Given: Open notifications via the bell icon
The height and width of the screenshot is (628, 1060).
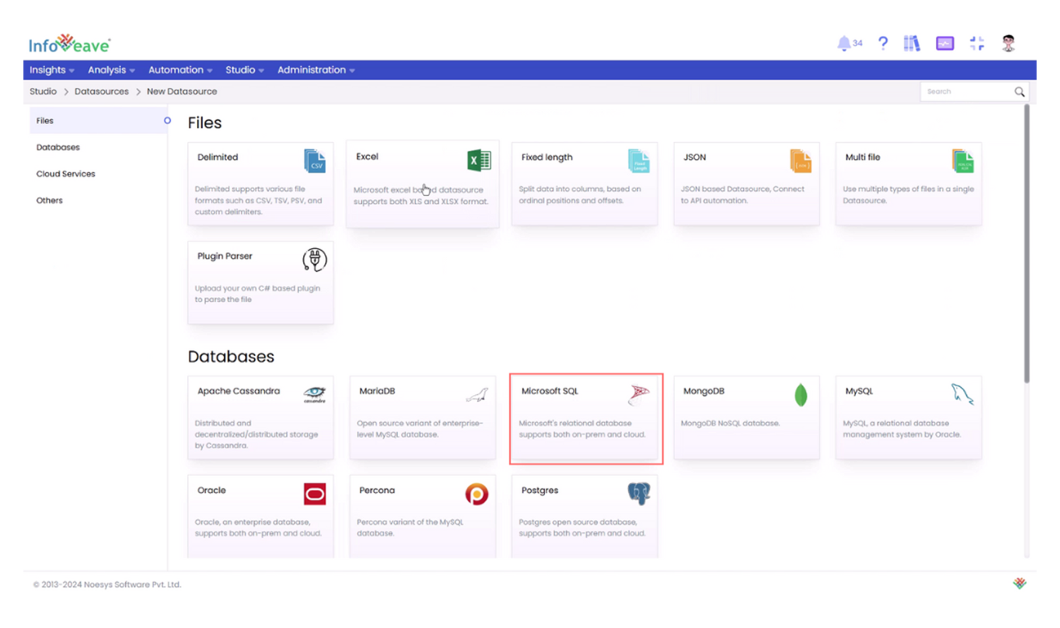Looking at the screenshot, I should pos(844,43).
